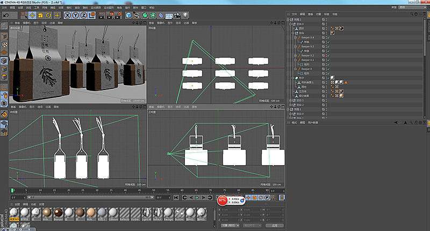
Task: Toggle the Z axis lock
Action: (x=83, y=16)
